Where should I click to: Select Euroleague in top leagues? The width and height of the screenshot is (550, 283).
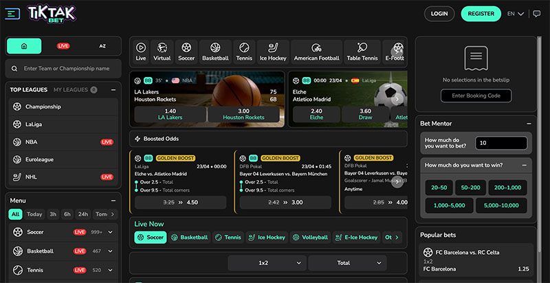(x=63, y=159)
